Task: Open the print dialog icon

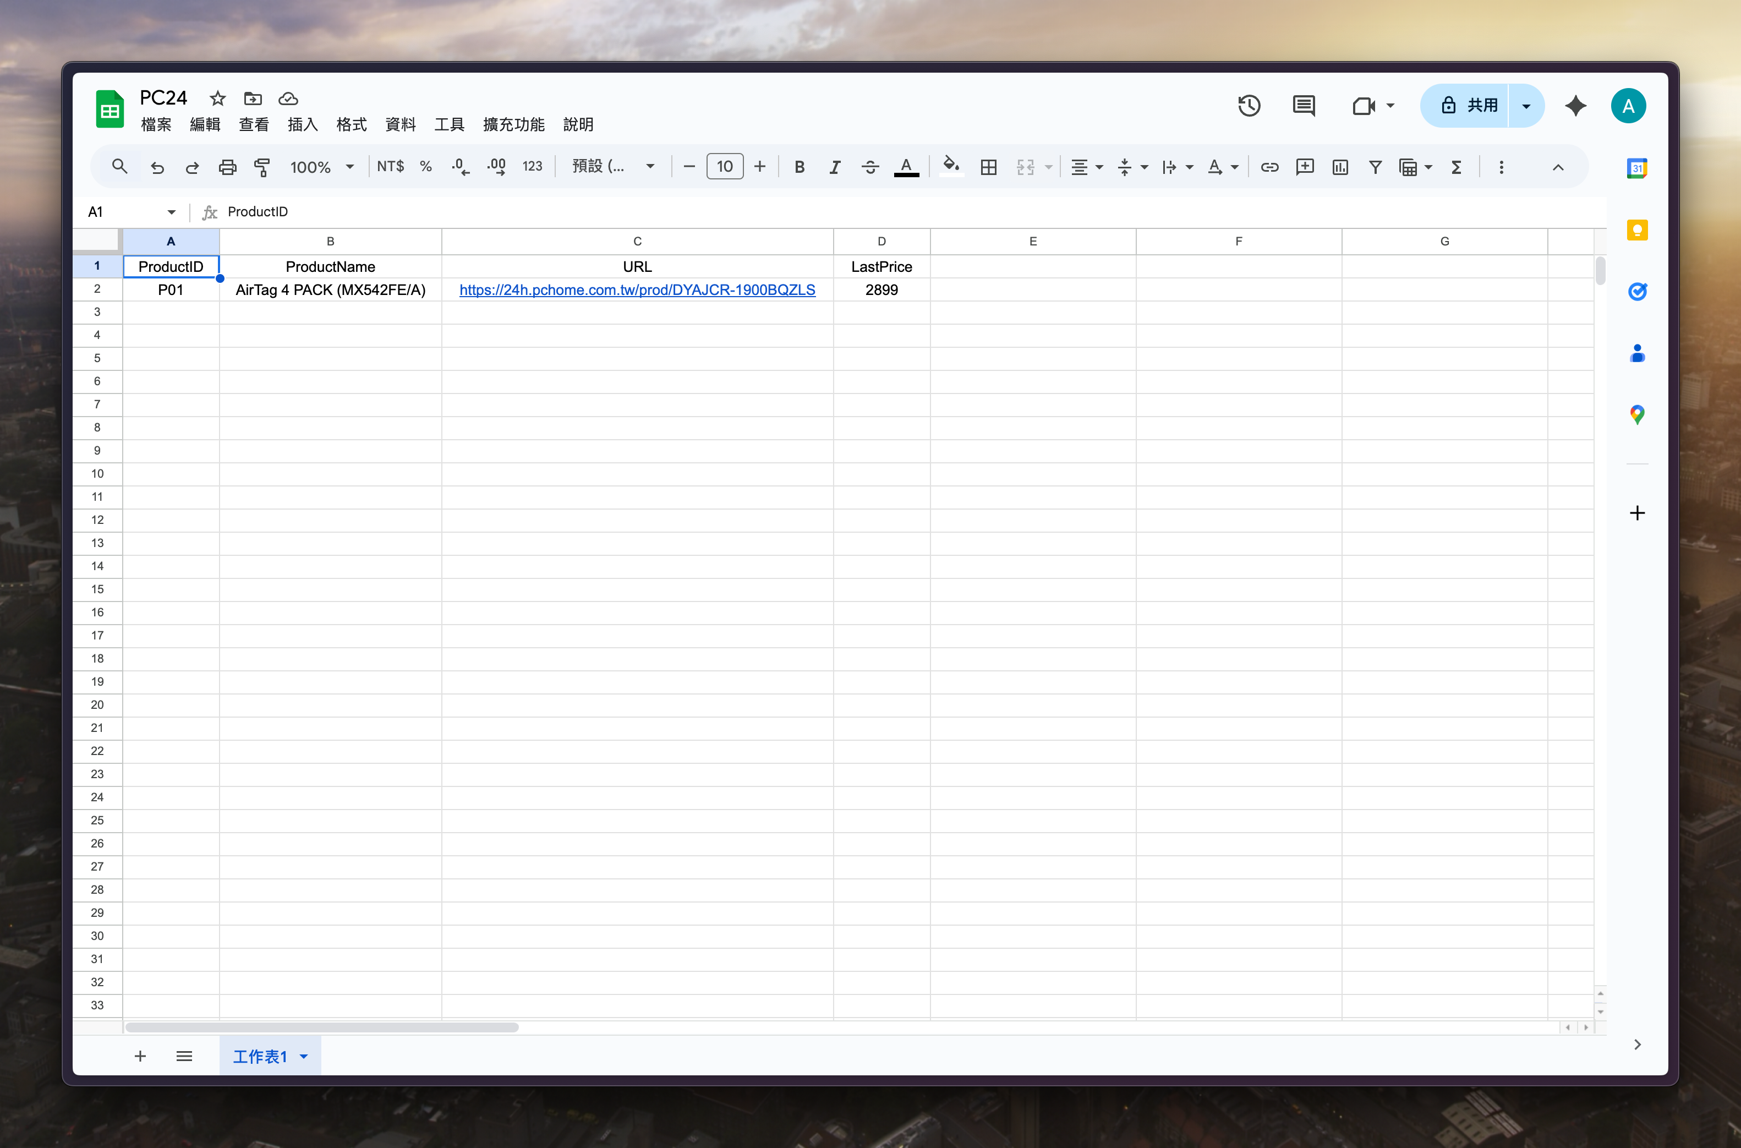Action: 228,167
